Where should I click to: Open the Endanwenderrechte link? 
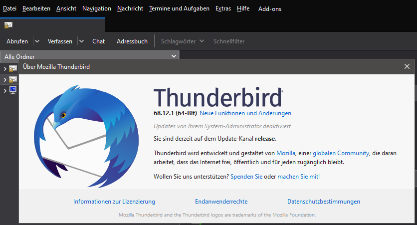[x=221, y=202]
